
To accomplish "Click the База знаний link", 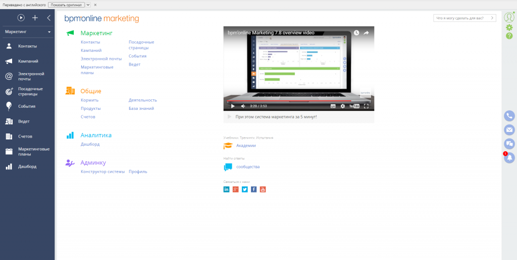I will click(141, 108).
